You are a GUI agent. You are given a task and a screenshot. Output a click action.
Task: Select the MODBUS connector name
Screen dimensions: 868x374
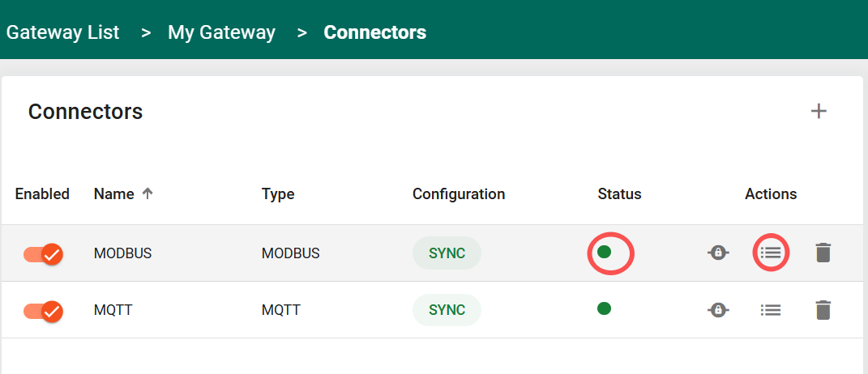122,253
